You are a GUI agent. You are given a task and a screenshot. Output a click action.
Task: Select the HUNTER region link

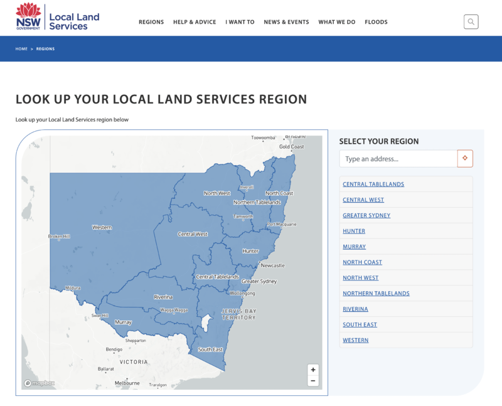pos(353,231)
